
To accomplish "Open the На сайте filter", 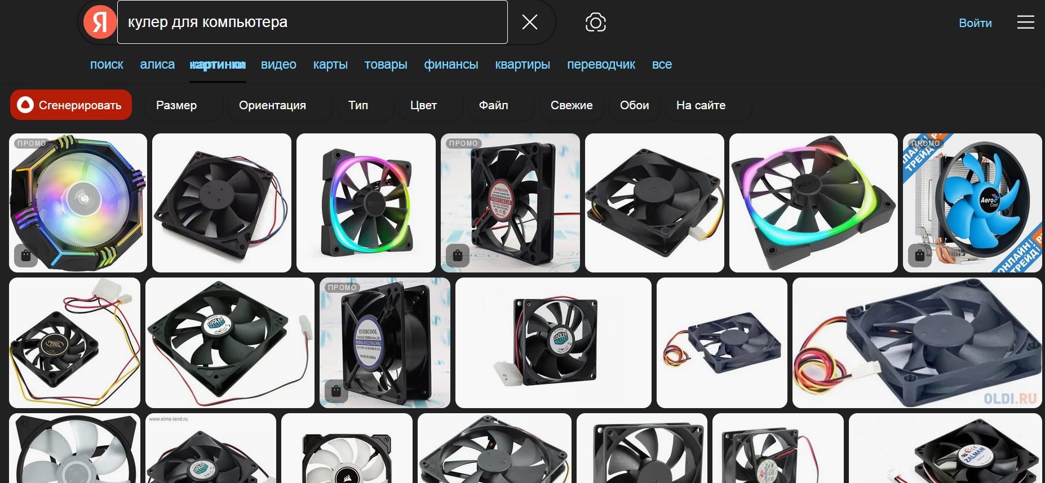I will pos(709,105).
